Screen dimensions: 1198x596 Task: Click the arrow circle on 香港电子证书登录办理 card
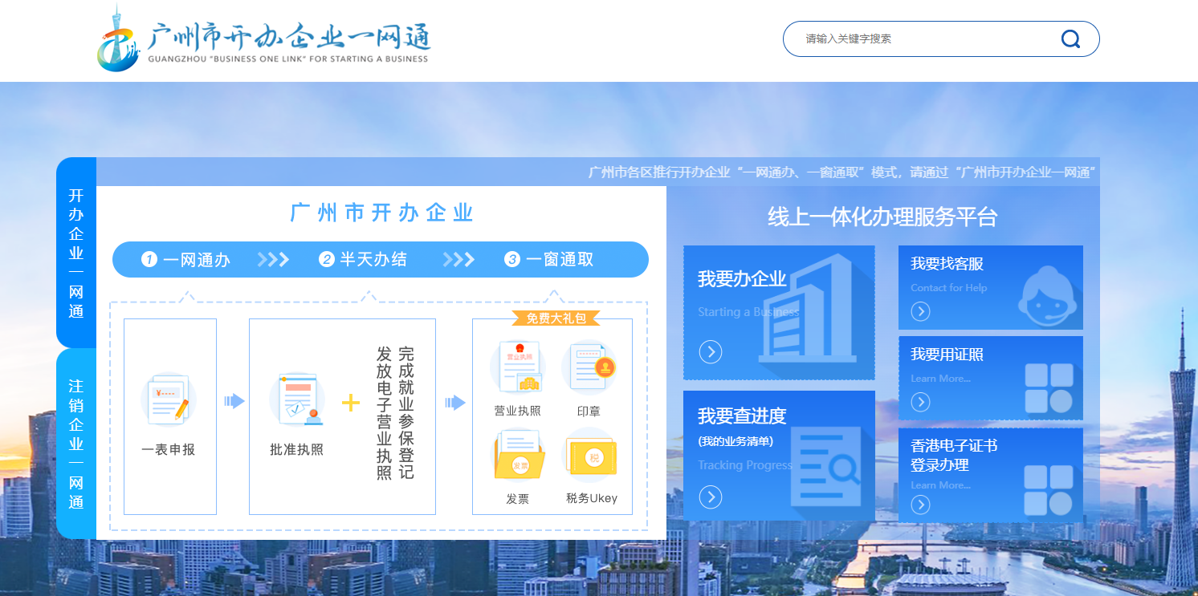(919, 505)
